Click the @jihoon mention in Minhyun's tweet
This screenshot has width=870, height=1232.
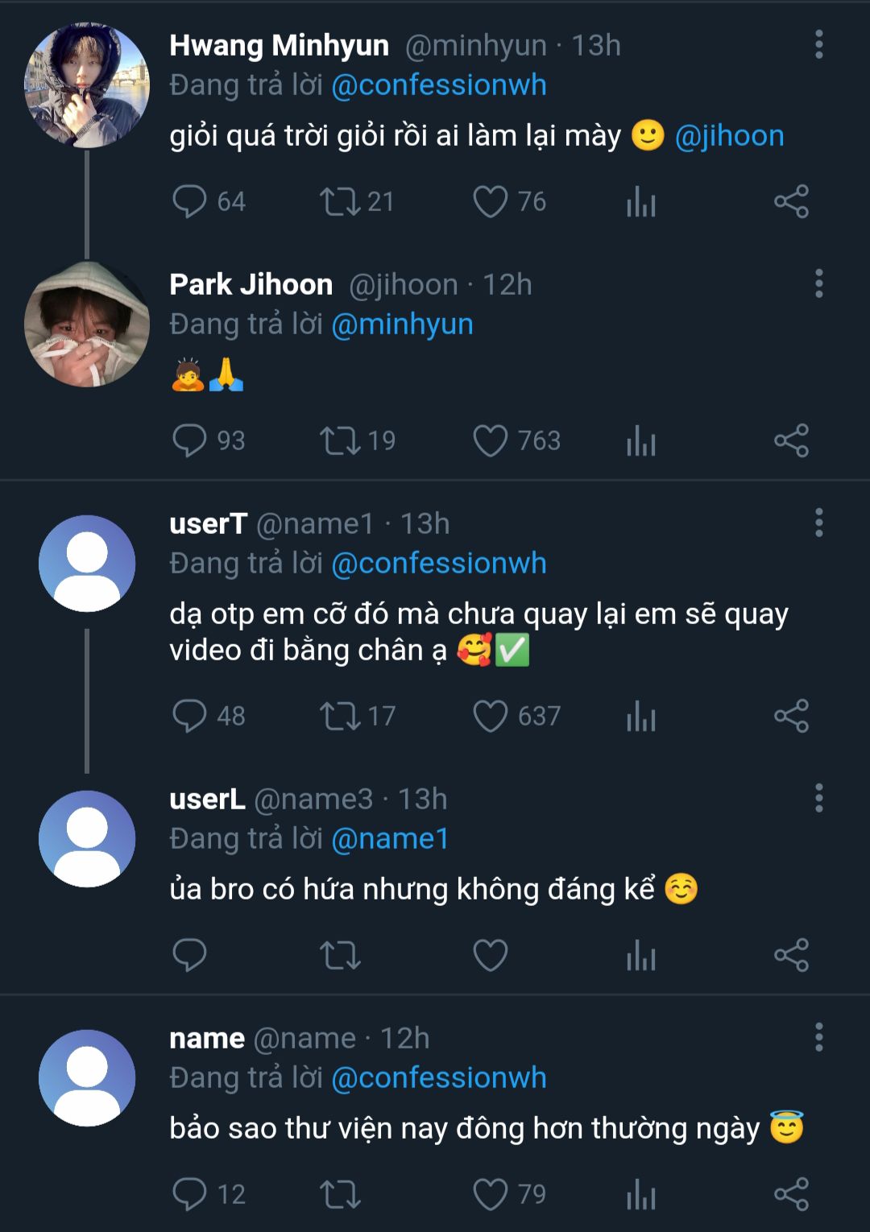[x=729, y=136]
